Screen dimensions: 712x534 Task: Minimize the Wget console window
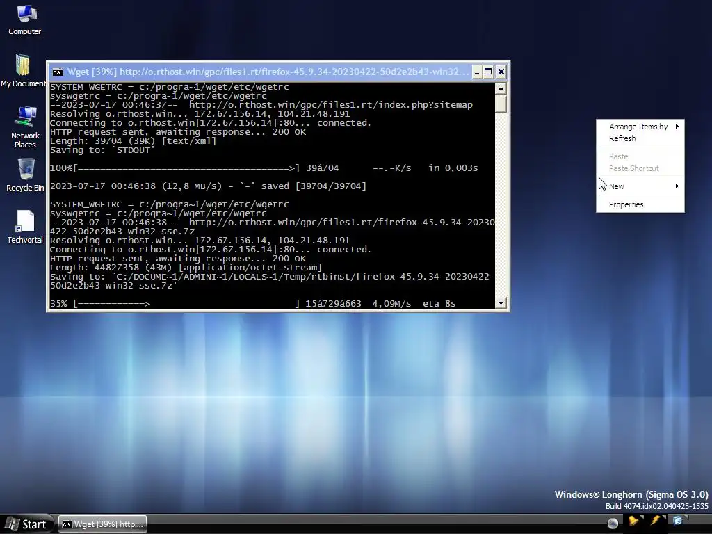coord(477,72)
